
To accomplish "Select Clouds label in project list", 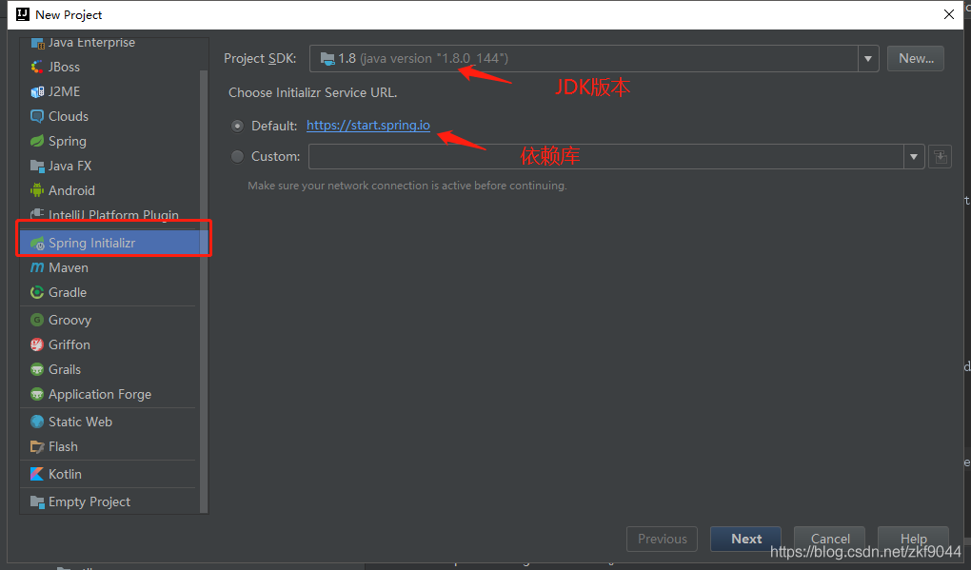I will 69,116.
